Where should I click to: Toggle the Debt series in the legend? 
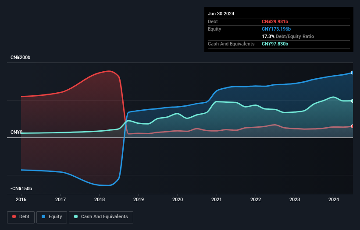click(21, 217)
